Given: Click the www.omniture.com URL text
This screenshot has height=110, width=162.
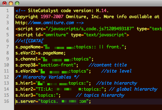Looking at the screenshot, I should click(x=51, y=23).
